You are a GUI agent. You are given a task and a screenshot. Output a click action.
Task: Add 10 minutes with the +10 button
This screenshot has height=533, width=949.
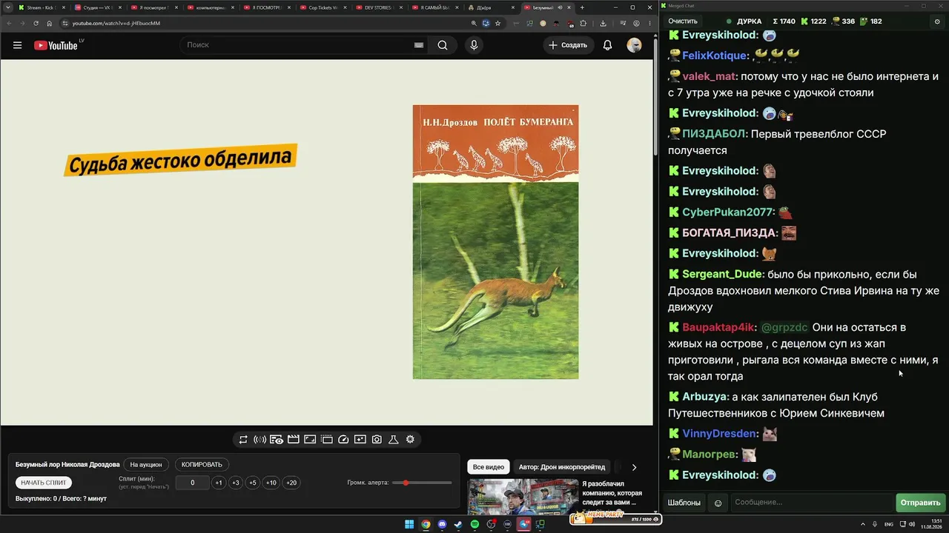point(271,483)
